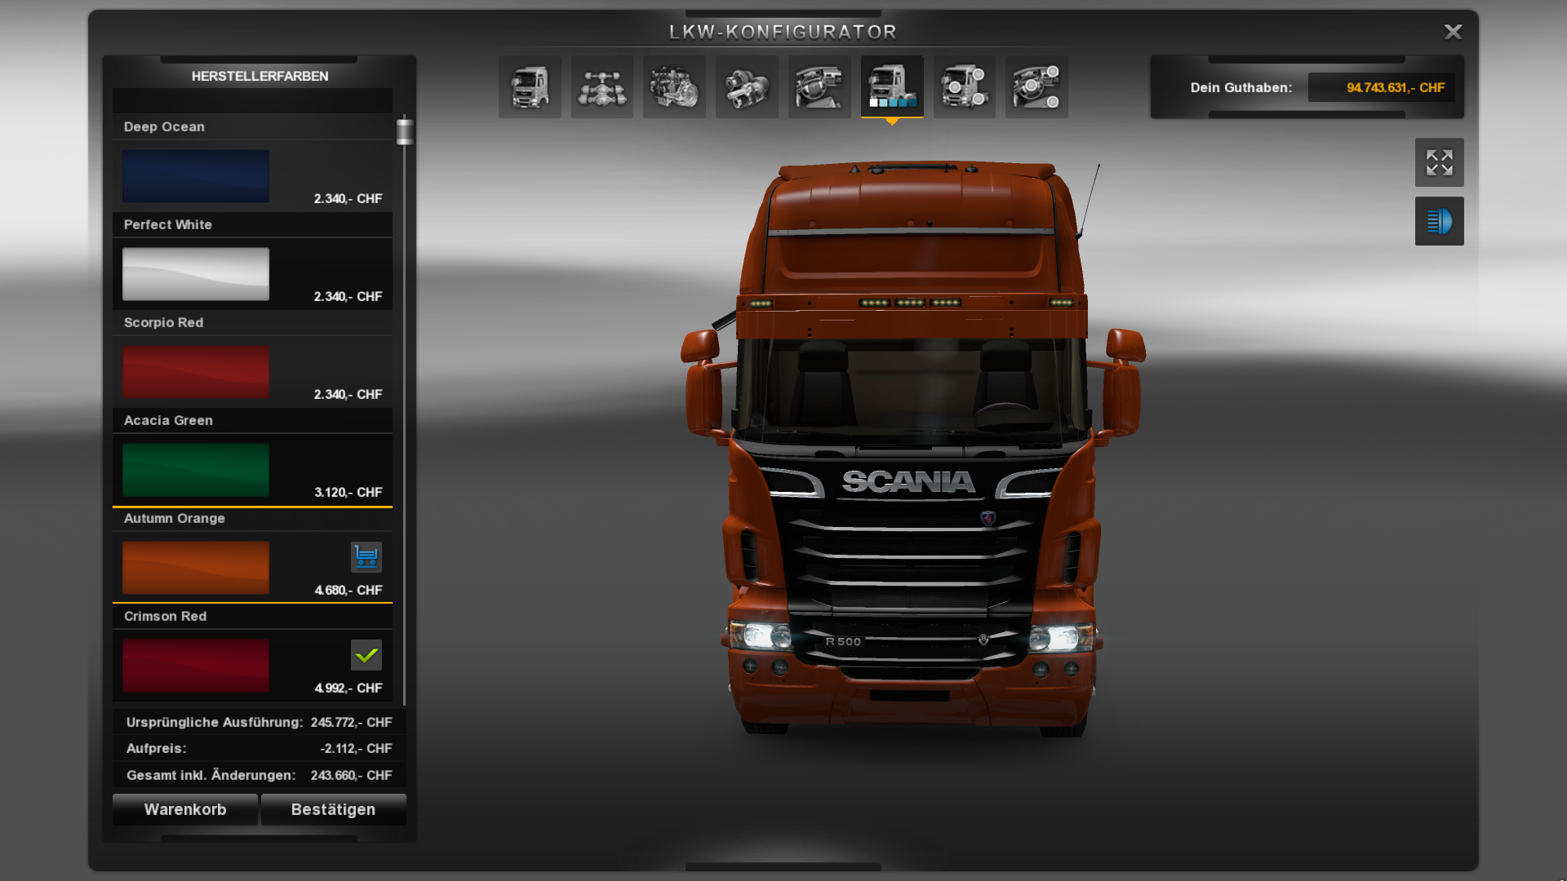The image size is (1567, 881).
Task: Open the exterior accessories tab
Action: coord(965,87)
